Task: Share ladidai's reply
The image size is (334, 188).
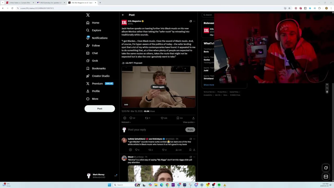Action: (x=194, y=150)
